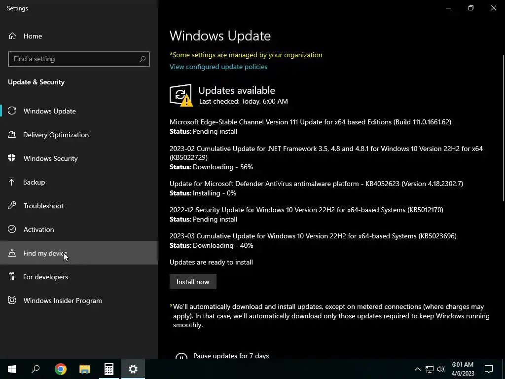505x379 pixels.
Task: Click the pause icon beside Pause updates
Action: [181, 357]
